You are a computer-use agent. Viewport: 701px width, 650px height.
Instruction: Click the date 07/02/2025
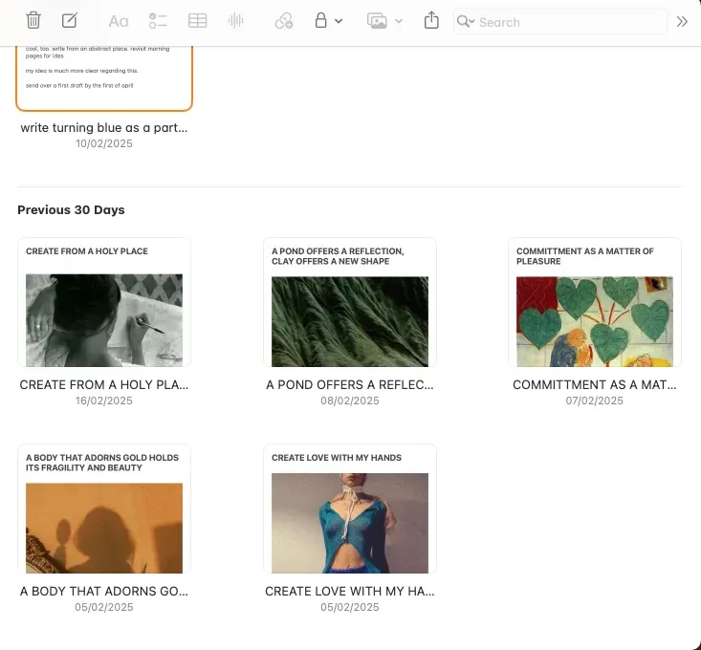click(x=595, y=401)
